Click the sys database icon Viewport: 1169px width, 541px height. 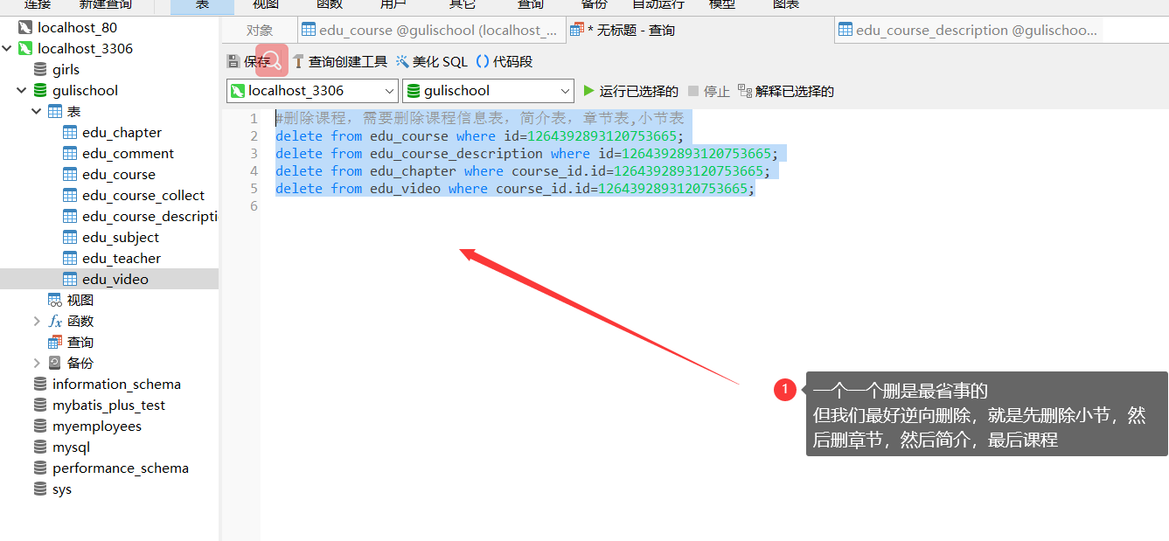[x=40, y=489]
